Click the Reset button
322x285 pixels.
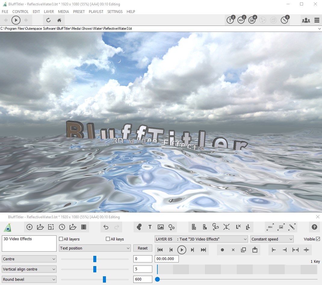(143, 248)
